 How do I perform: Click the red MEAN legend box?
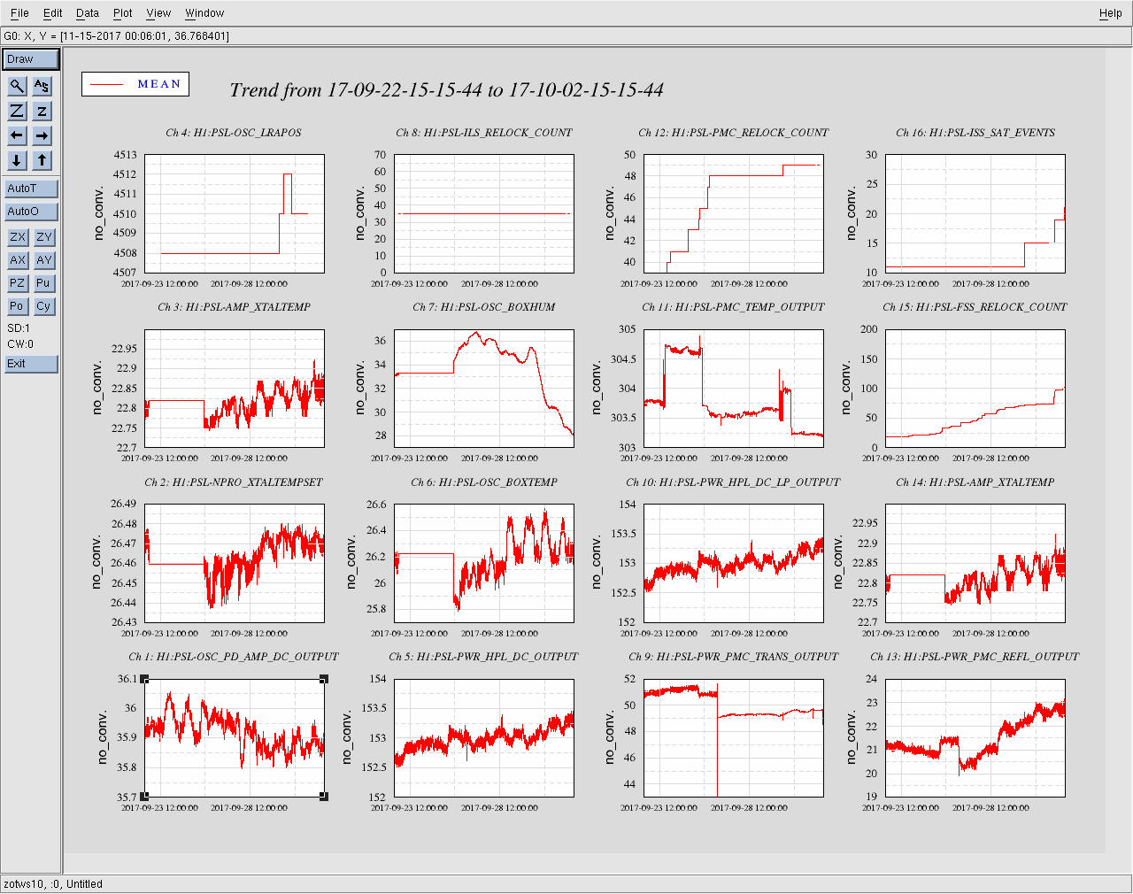(135, 84)
